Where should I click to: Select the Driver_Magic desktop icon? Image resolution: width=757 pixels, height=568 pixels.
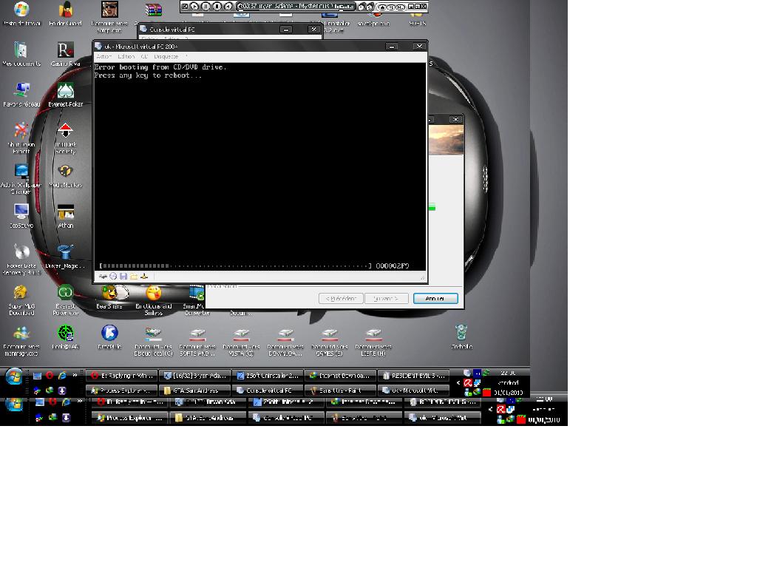pos(65,257)
